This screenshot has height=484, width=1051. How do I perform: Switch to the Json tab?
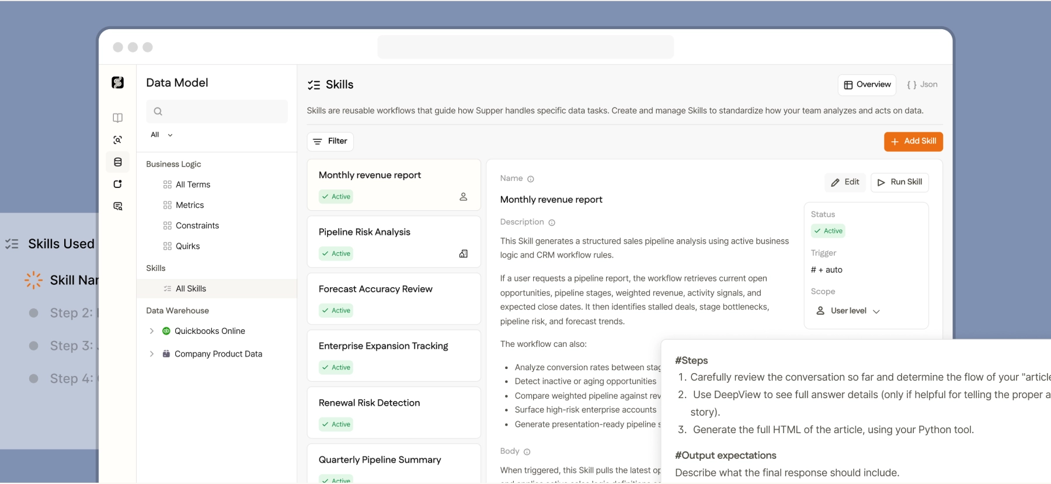click(922, 85)
